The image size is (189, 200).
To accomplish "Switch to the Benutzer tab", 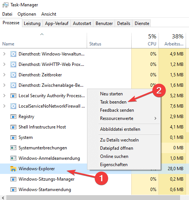I will point(104,23).
